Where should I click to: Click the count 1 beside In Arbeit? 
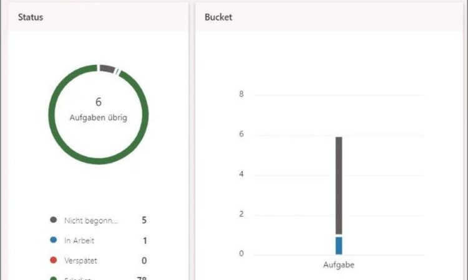(145, 240)
